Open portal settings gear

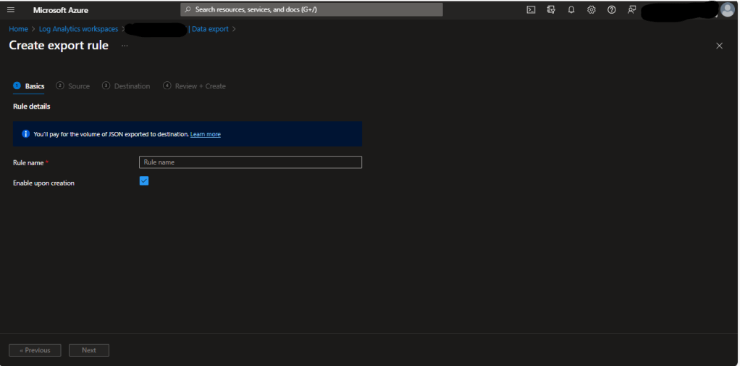pyautogui.click(x=592, y=10)
